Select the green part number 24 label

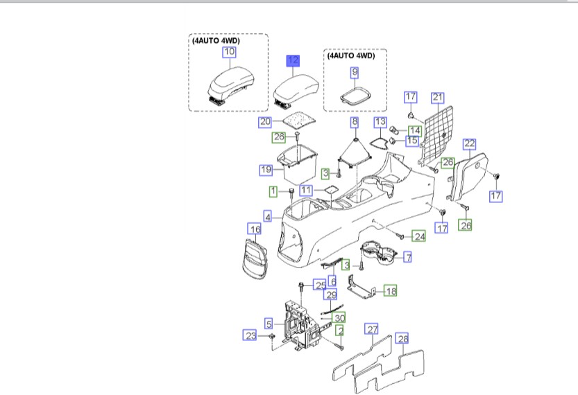(x=419, y=236)
